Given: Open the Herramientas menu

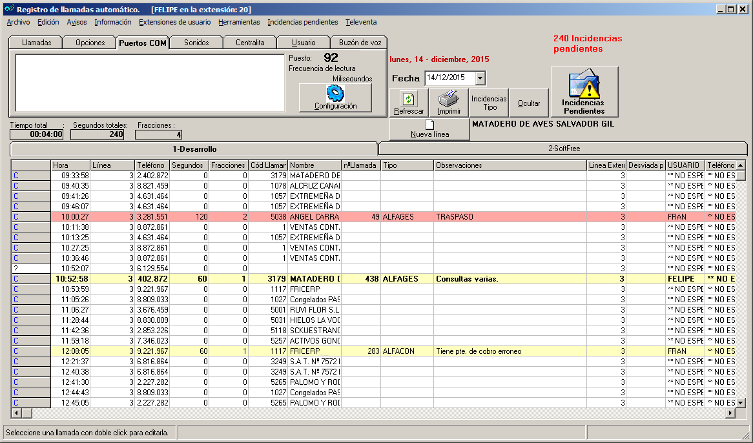Looking at the screenshot, I should (239, 22).
